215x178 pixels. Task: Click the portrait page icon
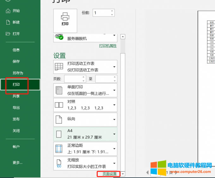tap(59, 120)
